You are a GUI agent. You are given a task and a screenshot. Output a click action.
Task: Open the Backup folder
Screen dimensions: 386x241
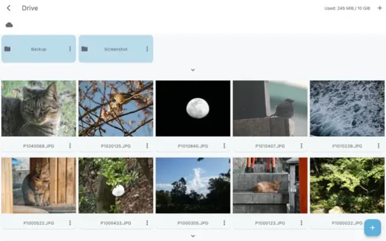click(x=39, y=49)
